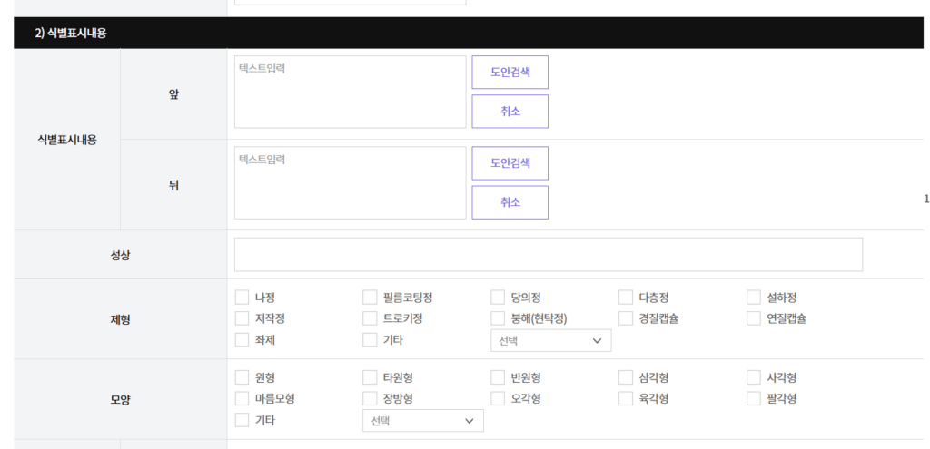930x449 pixels.
Task: Tick the 마름모형 checkbox
Action: (242, 398)
